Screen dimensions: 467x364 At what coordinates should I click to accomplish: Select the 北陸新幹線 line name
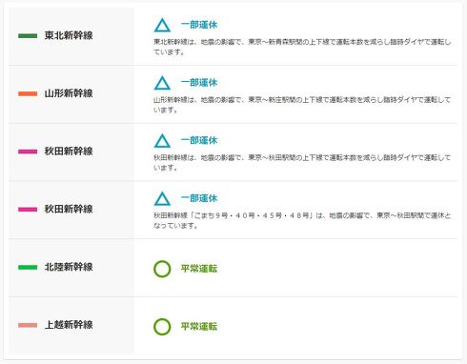click(69, 267)
